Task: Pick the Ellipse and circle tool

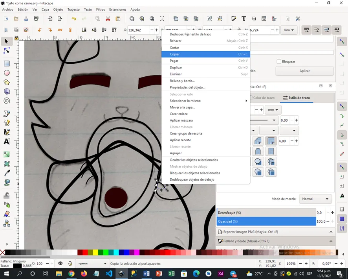Action: coord(7,73)
